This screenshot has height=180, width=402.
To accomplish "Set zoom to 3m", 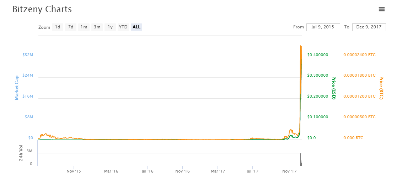I will [97, 27].
